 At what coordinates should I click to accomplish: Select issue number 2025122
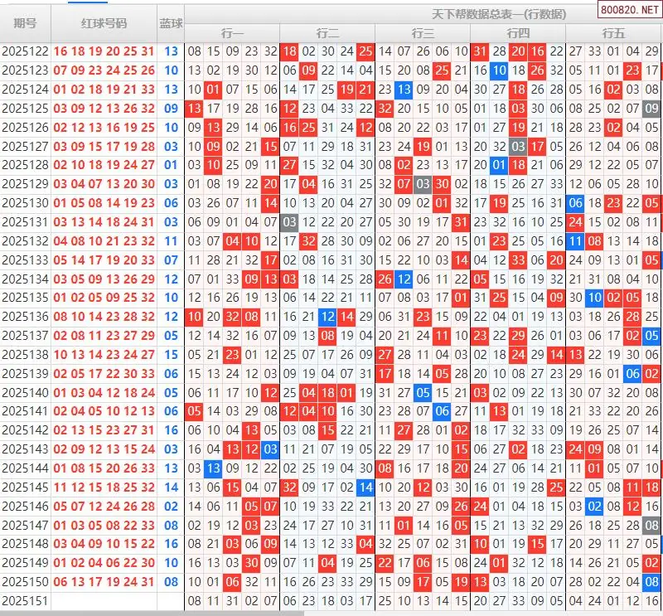tap(25, 51)
